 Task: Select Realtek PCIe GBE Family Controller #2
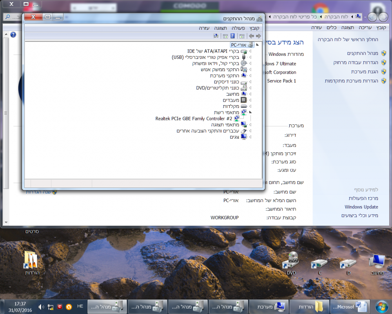point(194,119)
